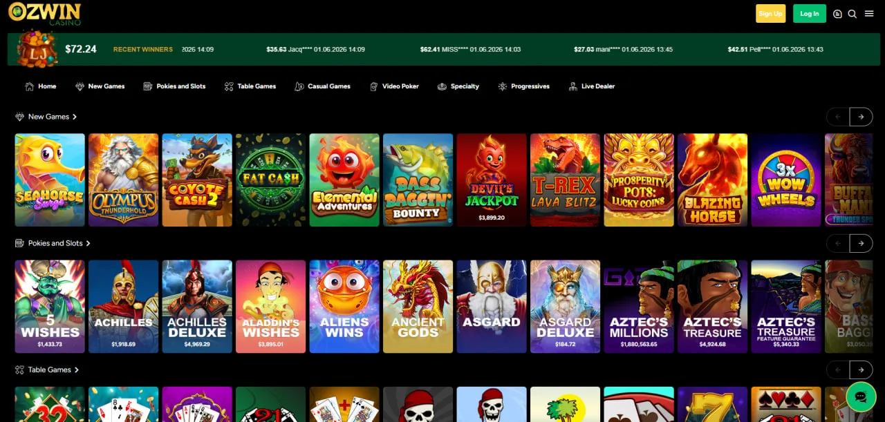
Task: Click the coin balance icon in header
Action: coord(837,14)
